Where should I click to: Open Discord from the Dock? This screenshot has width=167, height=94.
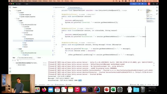(x=84, y=90)
